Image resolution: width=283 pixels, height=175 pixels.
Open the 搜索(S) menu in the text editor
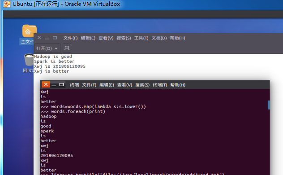124,38
